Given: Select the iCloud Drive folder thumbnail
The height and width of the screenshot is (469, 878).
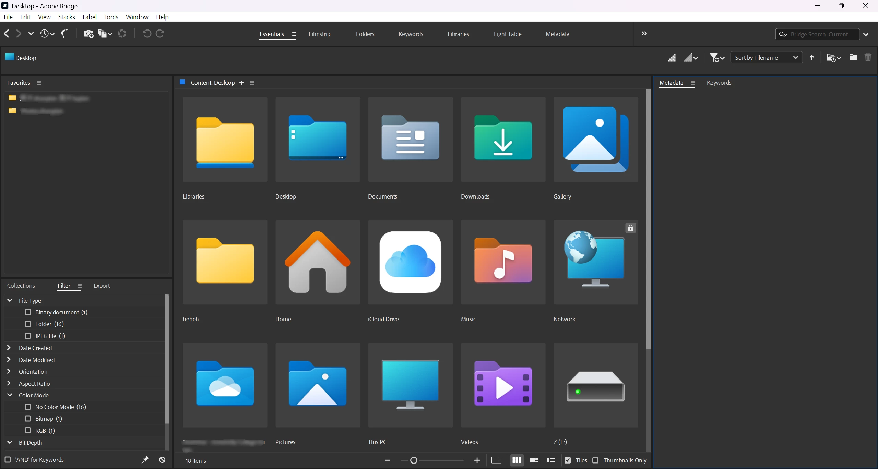Looking at the screenshot, I should point(410,262).
